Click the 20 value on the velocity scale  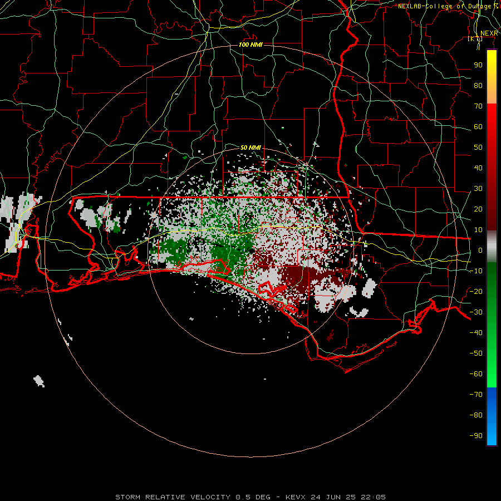pos(478,209)
